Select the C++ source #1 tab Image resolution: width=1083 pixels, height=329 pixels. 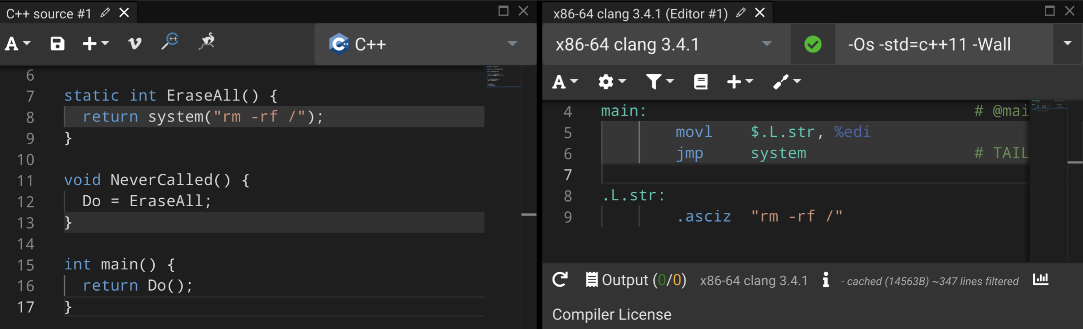49,14
